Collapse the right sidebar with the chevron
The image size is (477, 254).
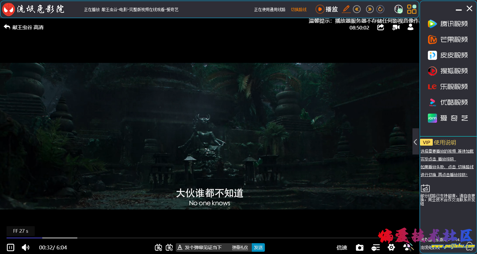(x=415, y=142)
